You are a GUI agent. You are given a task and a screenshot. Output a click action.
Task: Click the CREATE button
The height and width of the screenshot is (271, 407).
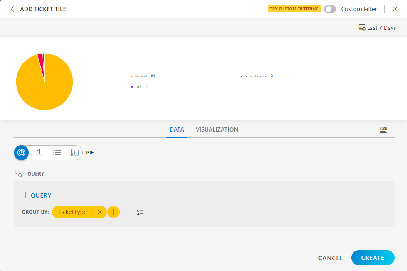(x=372, y=258)
